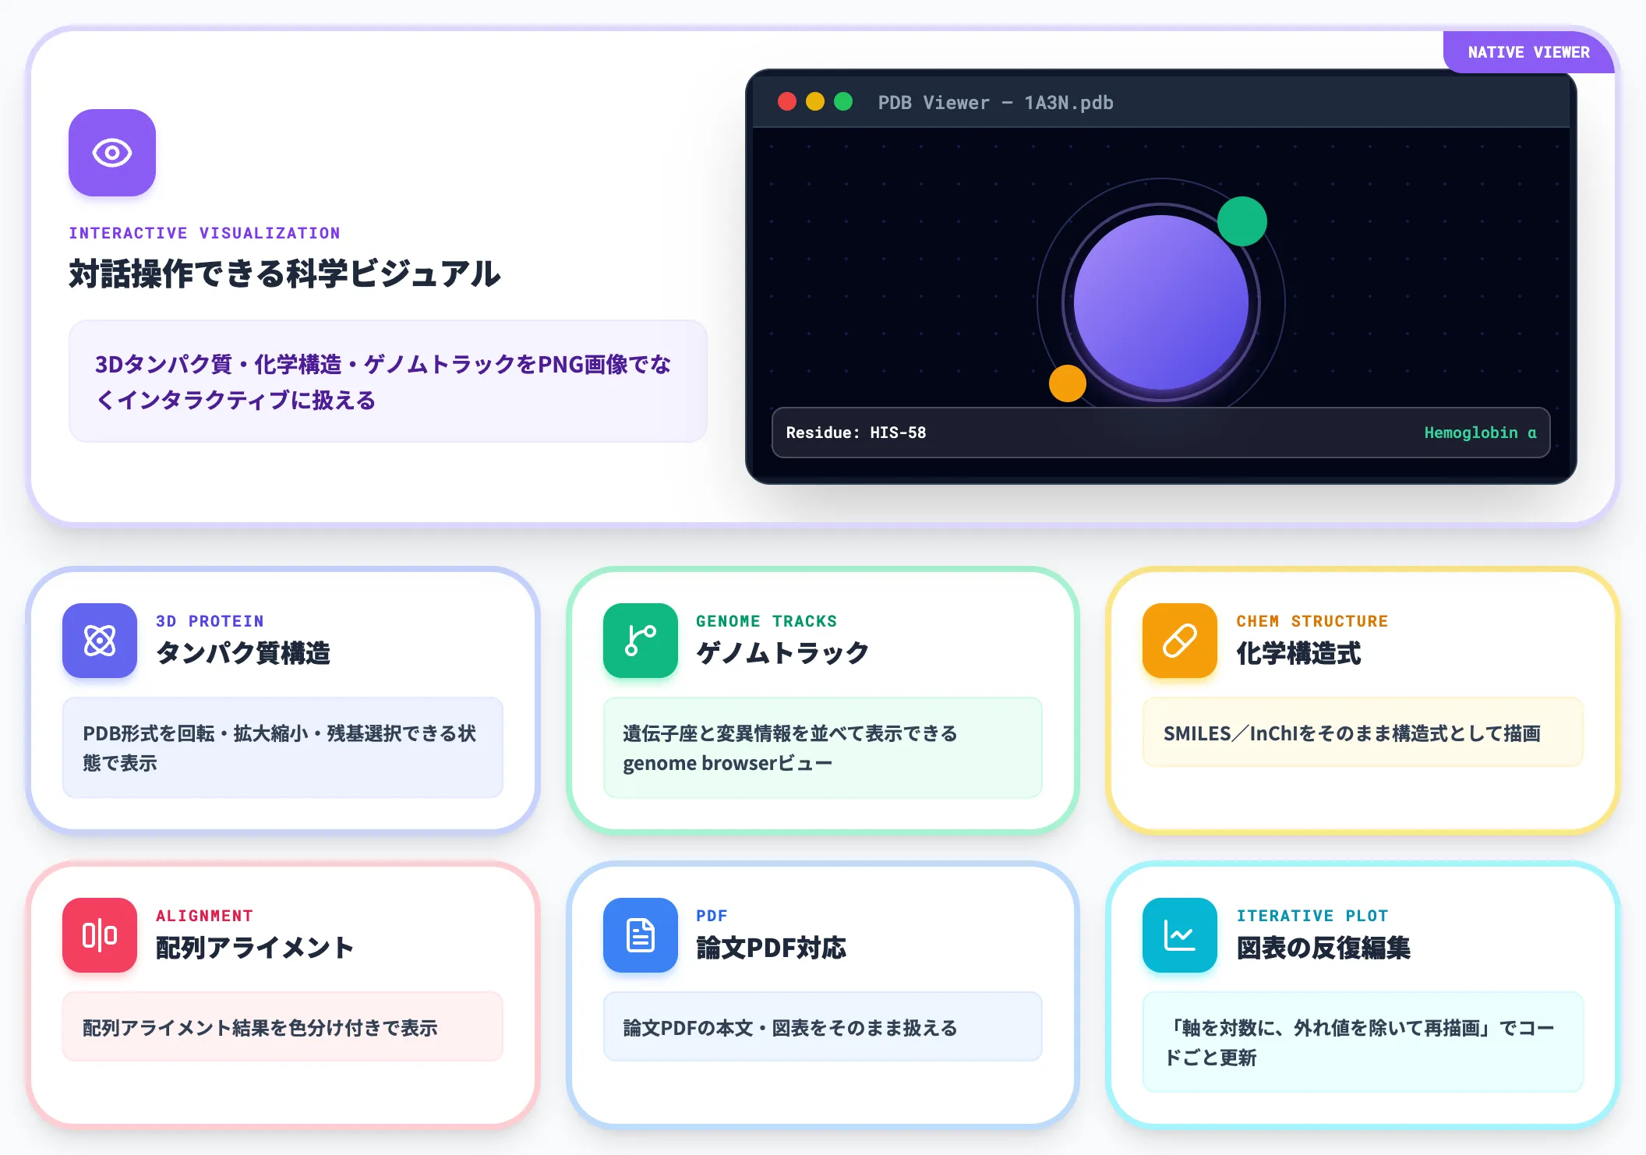Screen dimensions: 1646x1155
Task: Click the PDB Viewer – 1A3N.pdb title
Action: click(995, 103)
